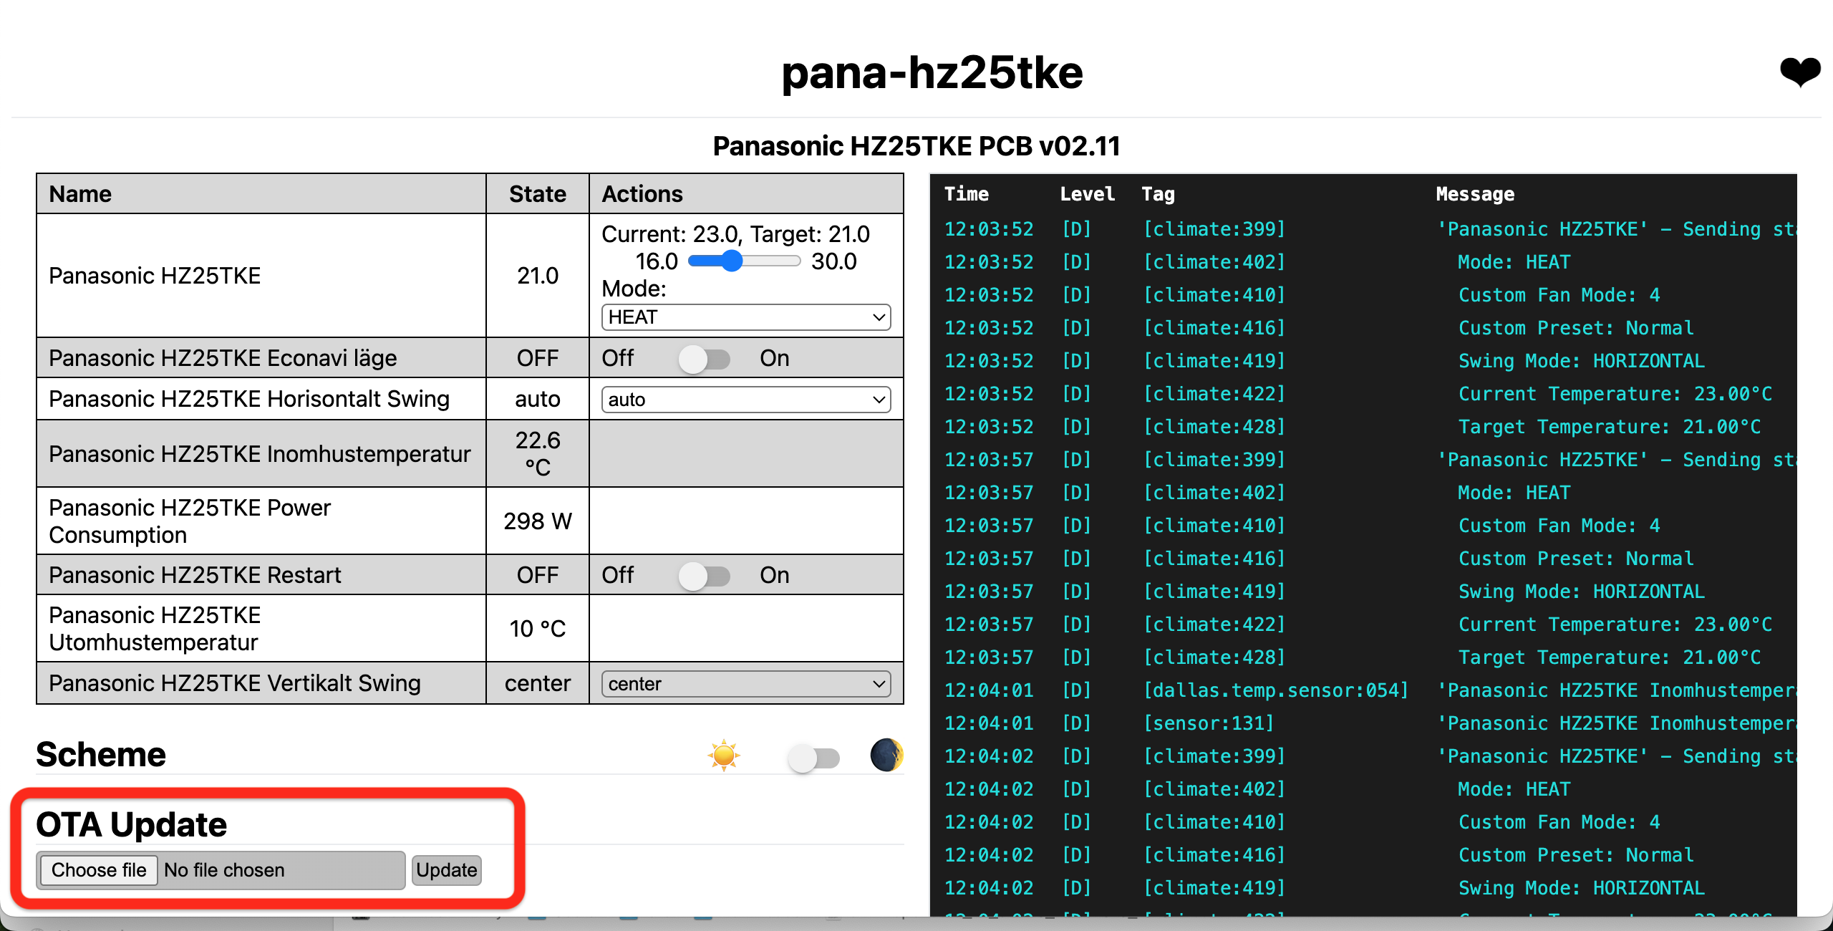Image resolution: width=1833 pixels, height=931 pixels.
Task: Click the Econavi 'On' label
Action: point(774,358)
